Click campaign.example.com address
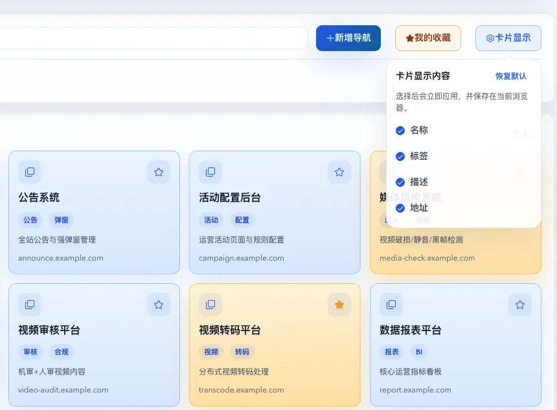This screenshot has width=557, height=410. 242,258
